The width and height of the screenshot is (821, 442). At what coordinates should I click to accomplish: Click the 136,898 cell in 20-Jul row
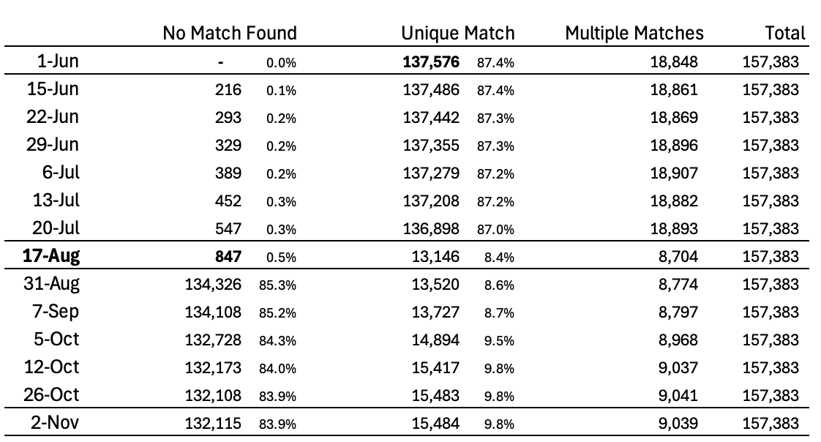click(x=431, y=228)
